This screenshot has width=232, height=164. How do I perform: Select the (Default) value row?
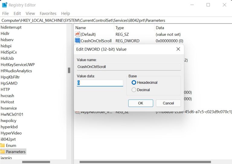pyautogui.click(x=88, y=35)
